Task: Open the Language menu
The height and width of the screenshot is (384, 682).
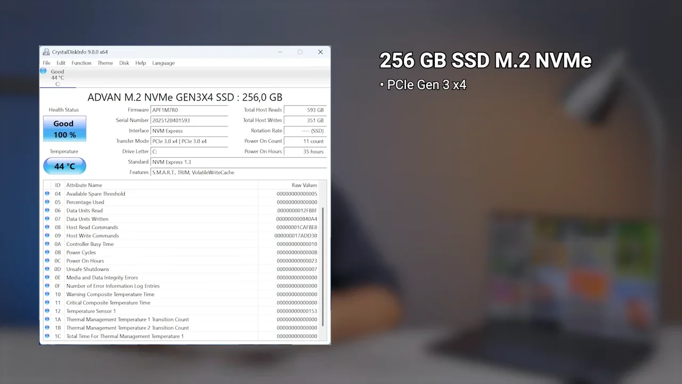Action: click(x=164, y=63)
